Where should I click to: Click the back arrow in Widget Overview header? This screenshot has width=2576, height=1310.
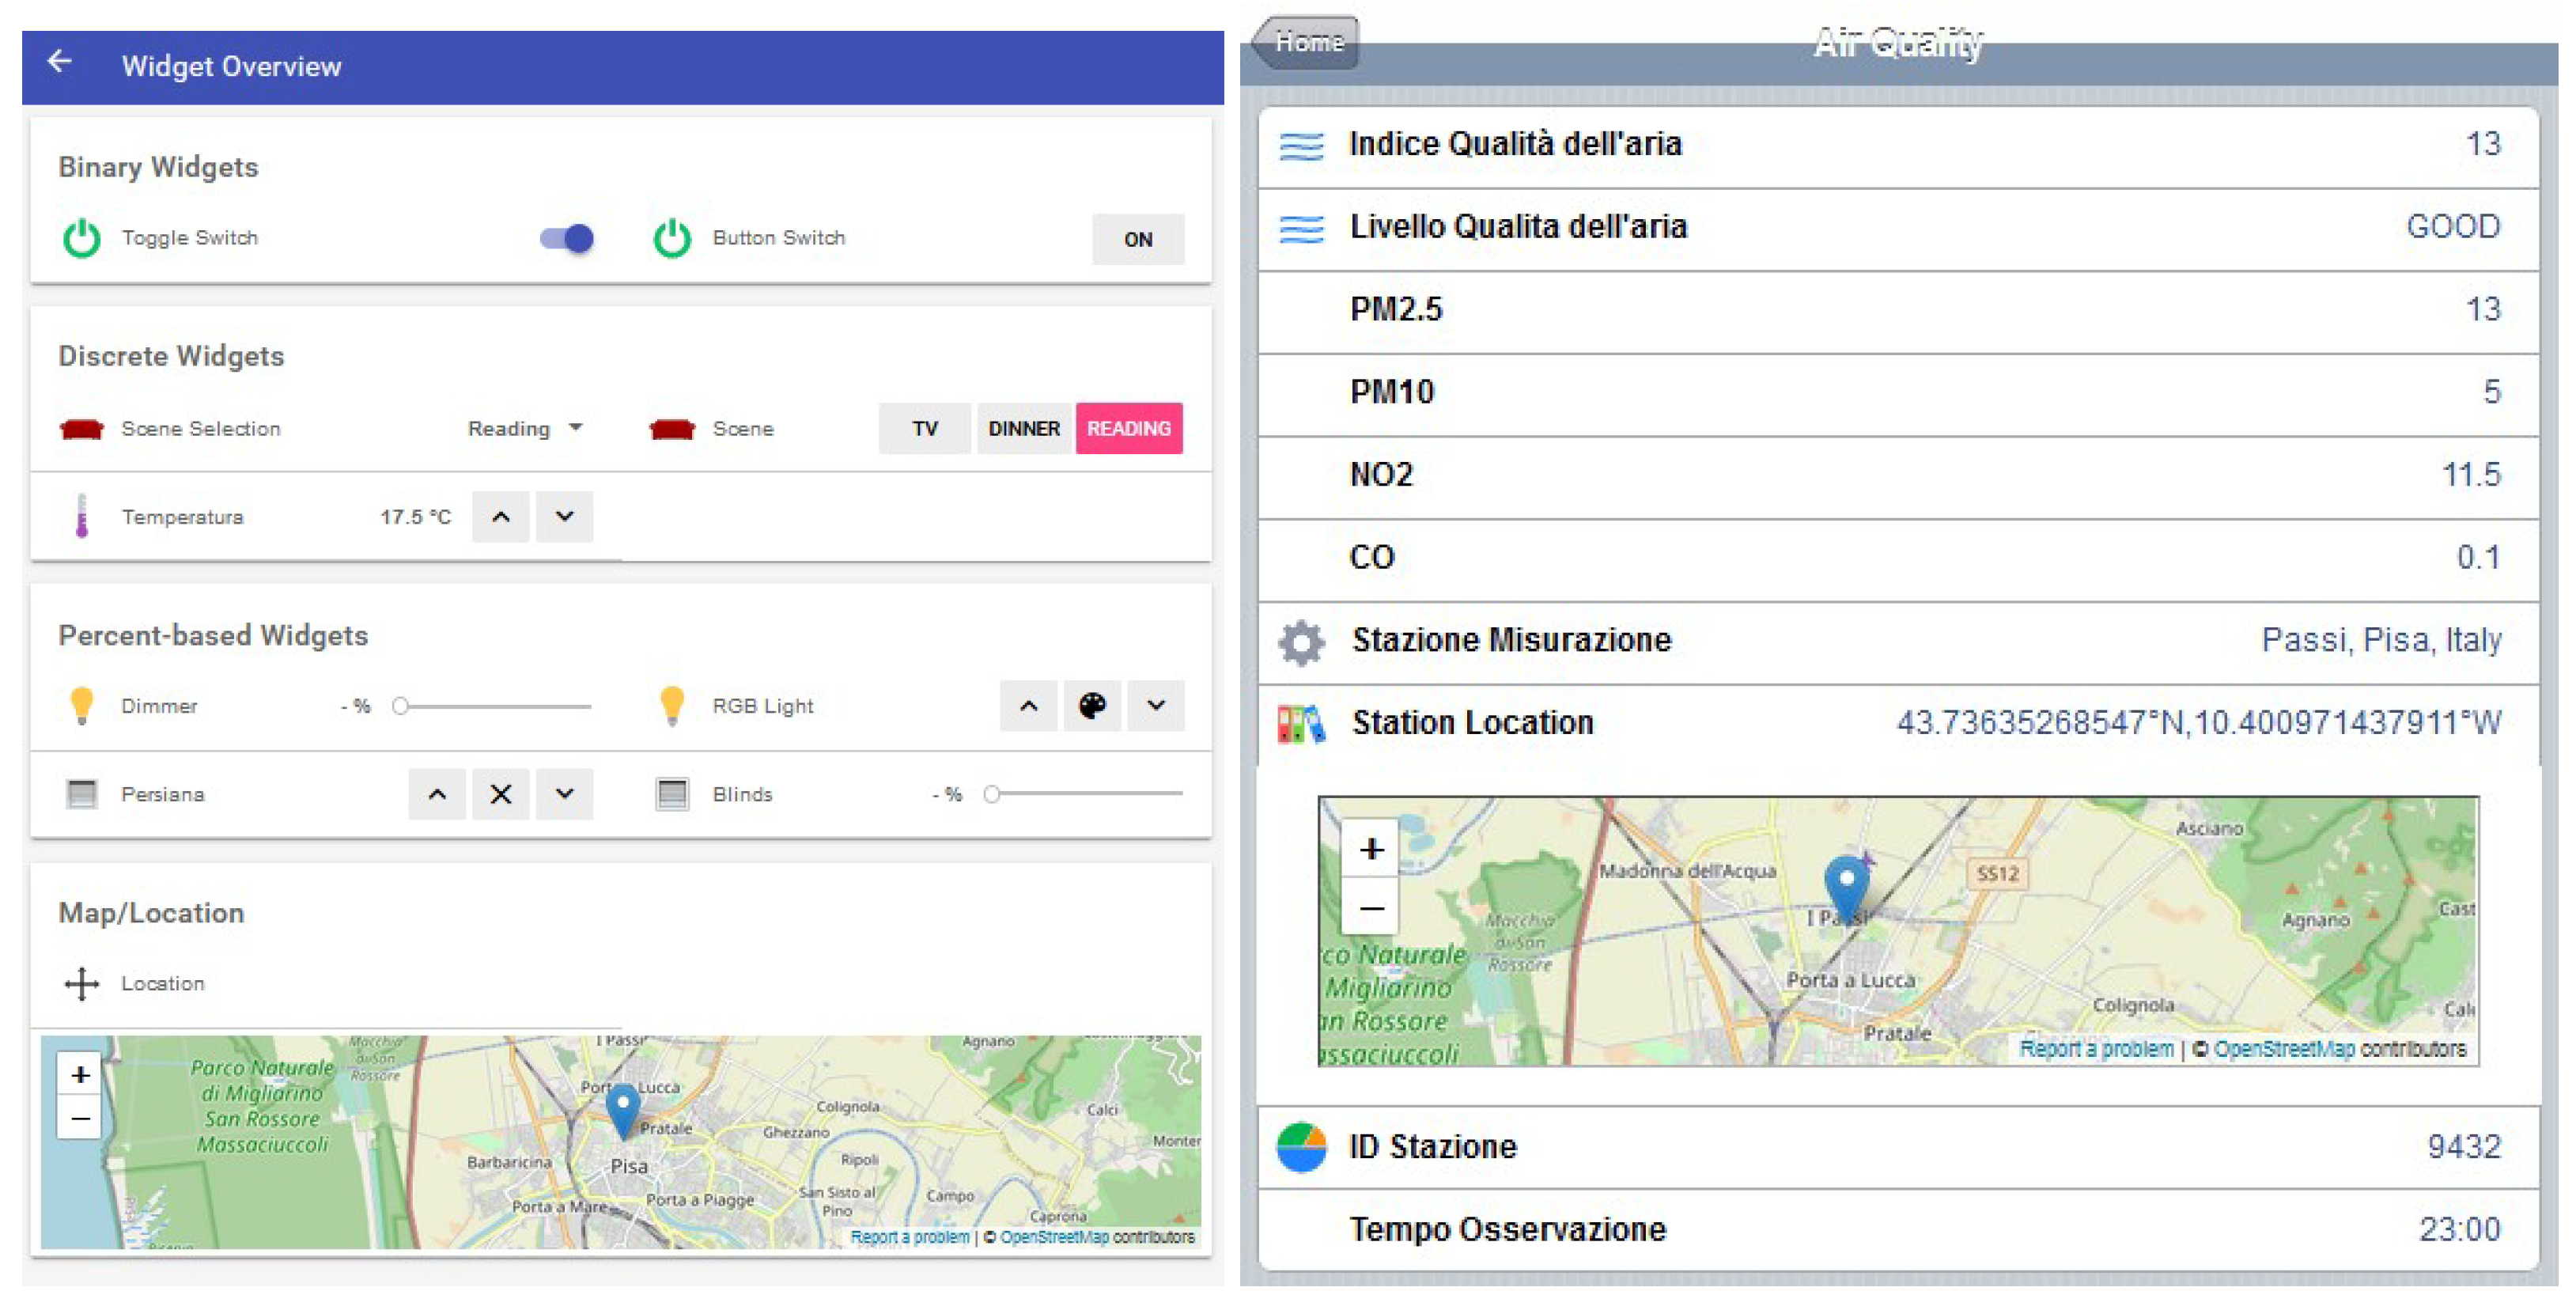coord(60,62)
